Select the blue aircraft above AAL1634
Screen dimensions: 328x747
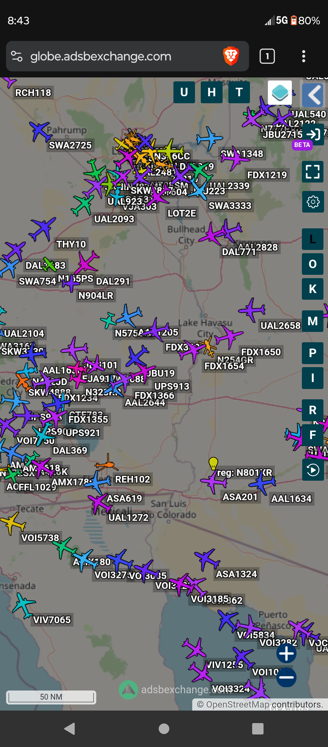[x=263, y=483]
